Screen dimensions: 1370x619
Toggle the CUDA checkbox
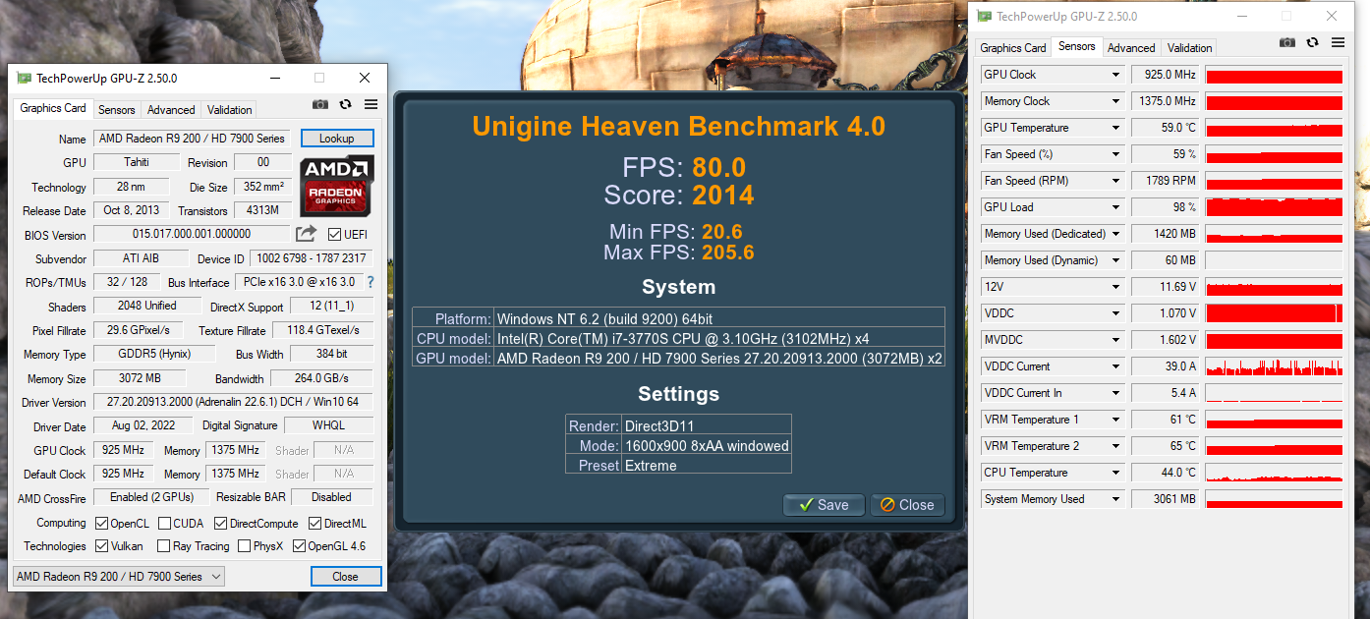165,524
